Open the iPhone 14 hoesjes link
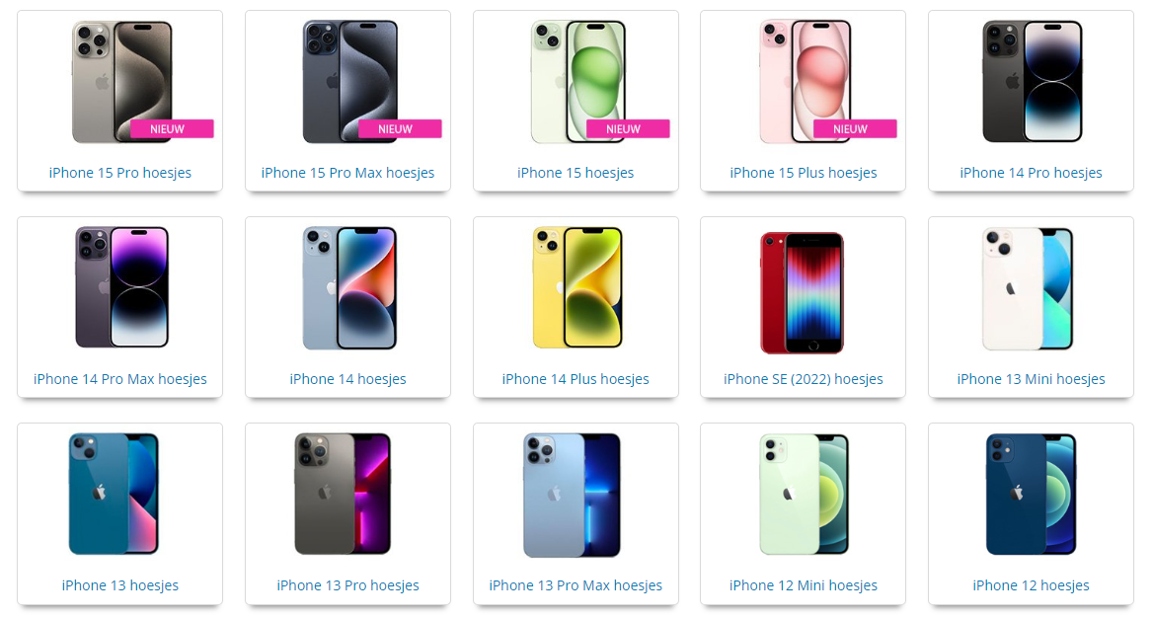The height and width of the screenshot is (619, 1153). [x=347, y=379]
